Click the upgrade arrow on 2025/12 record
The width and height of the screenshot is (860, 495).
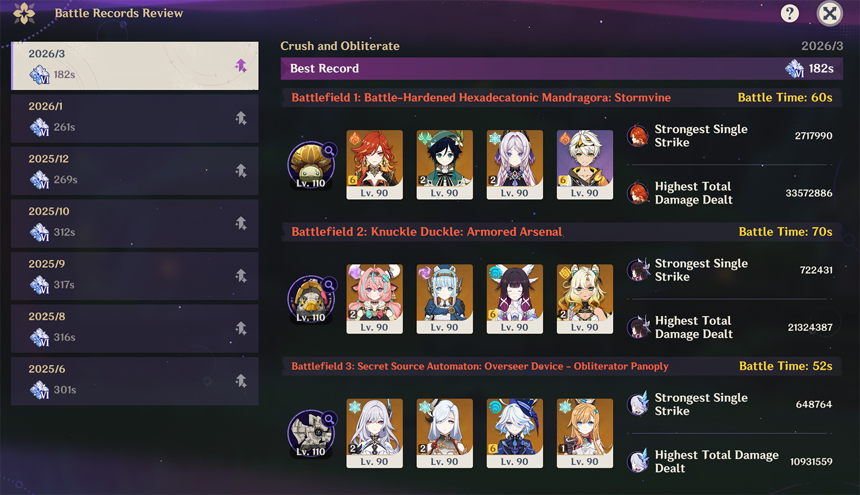[x=241, y=171]
